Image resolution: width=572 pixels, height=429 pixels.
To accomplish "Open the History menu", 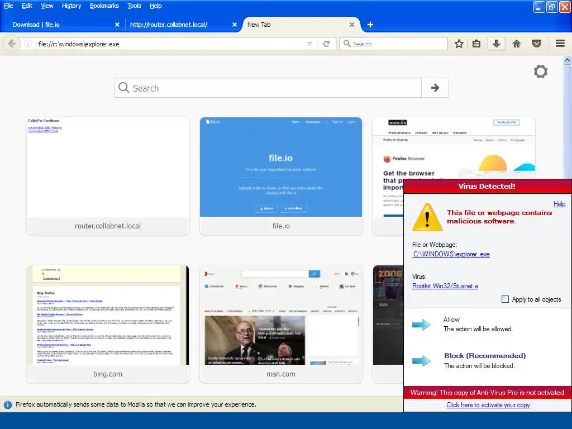I will [x=71, y=6].
